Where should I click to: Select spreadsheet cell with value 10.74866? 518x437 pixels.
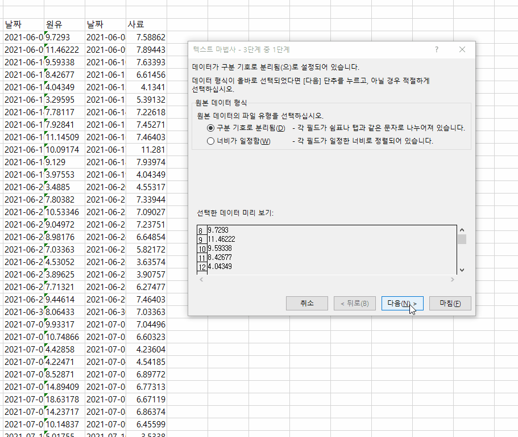coord(64,337)
